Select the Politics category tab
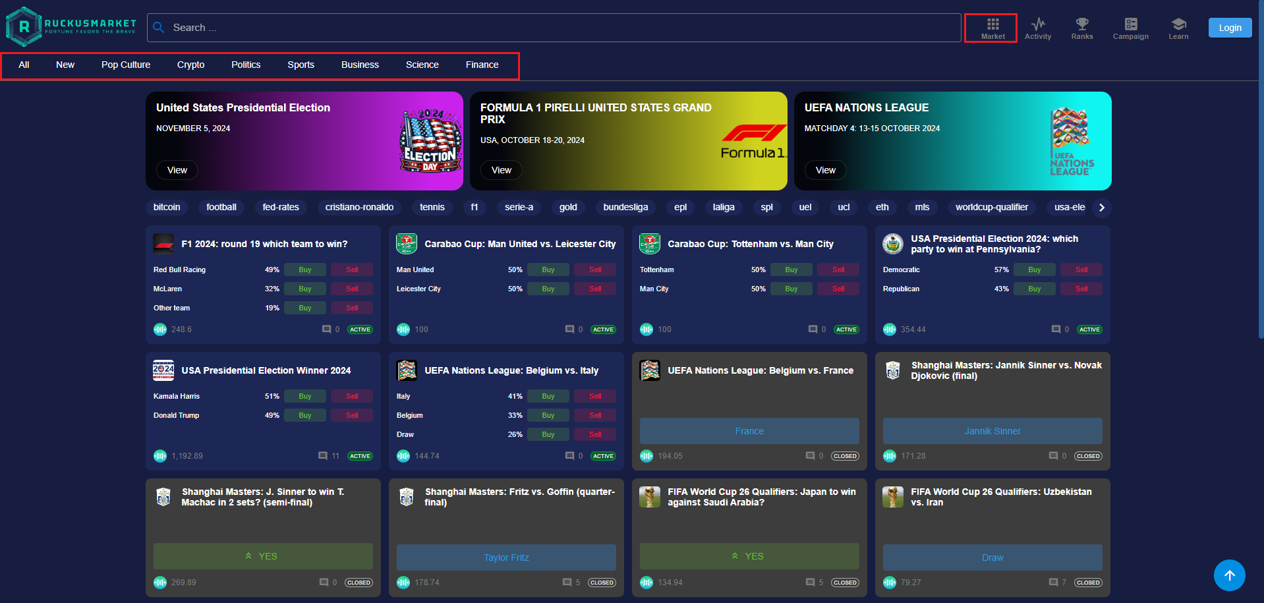Viewport: 1264px width, 603px height. (x=246, y=65)
